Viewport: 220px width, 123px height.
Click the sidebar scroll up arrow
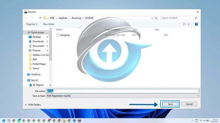tap(51, 29)
